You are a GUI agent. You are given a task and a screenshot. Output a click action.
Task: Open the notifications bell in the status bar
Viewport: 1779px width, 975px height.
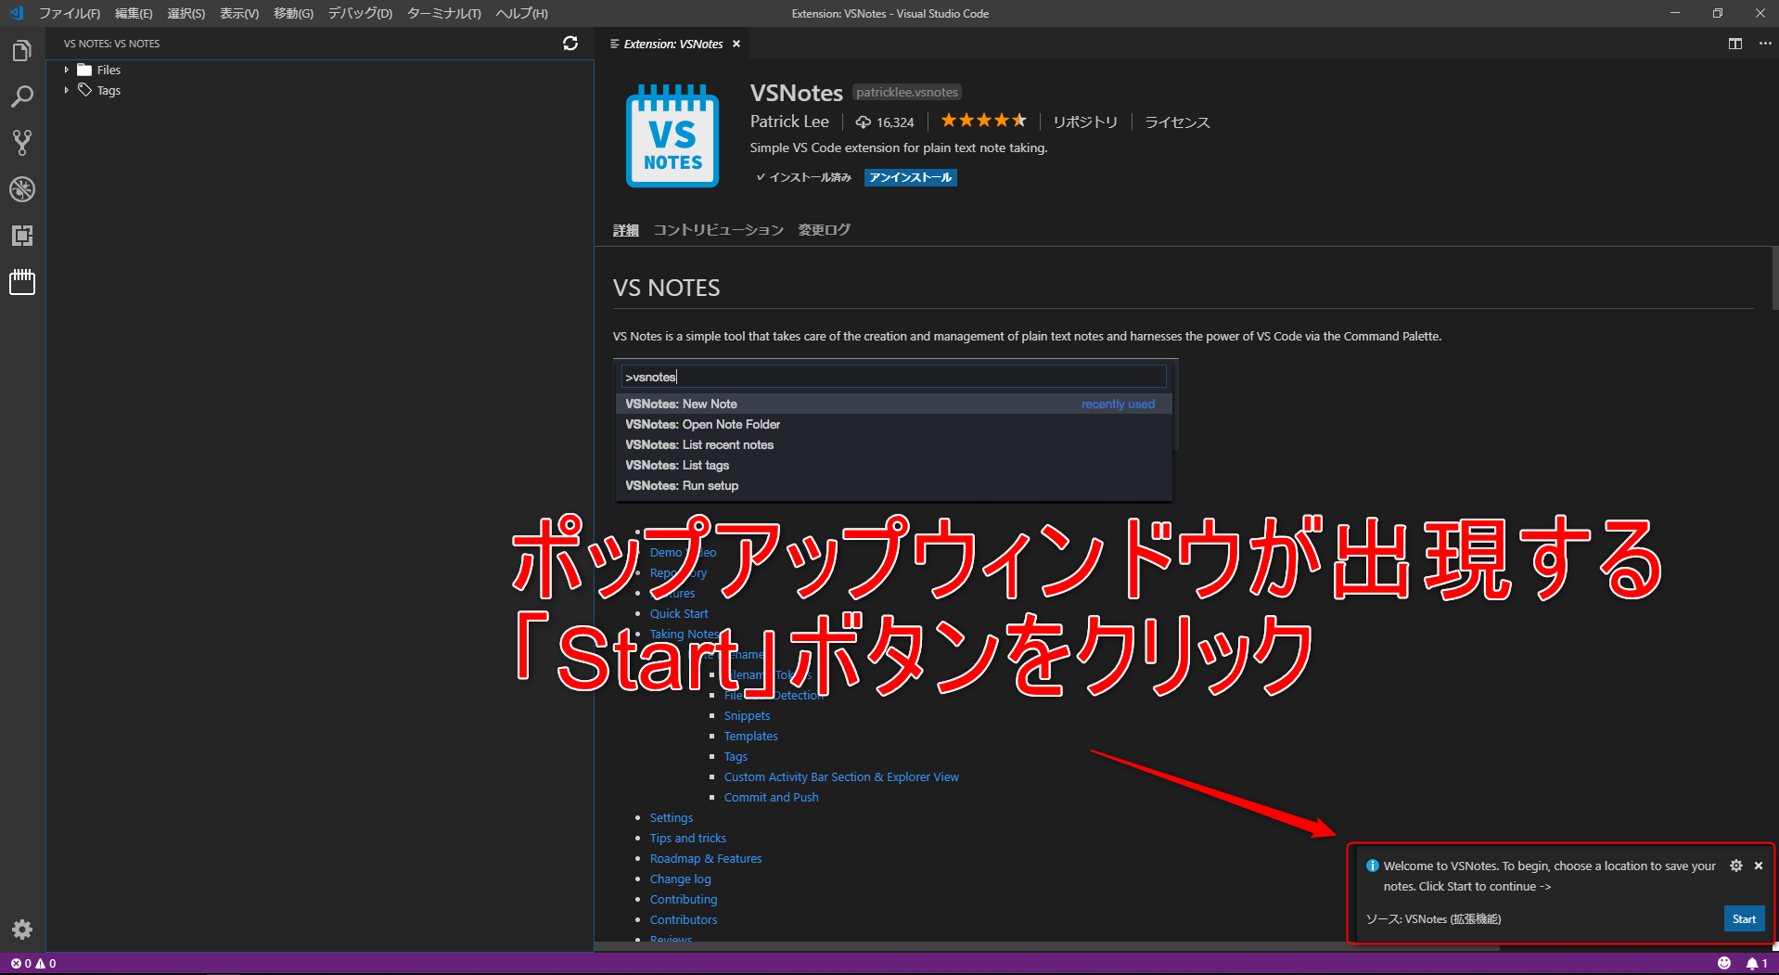[x=1757, y=963]
